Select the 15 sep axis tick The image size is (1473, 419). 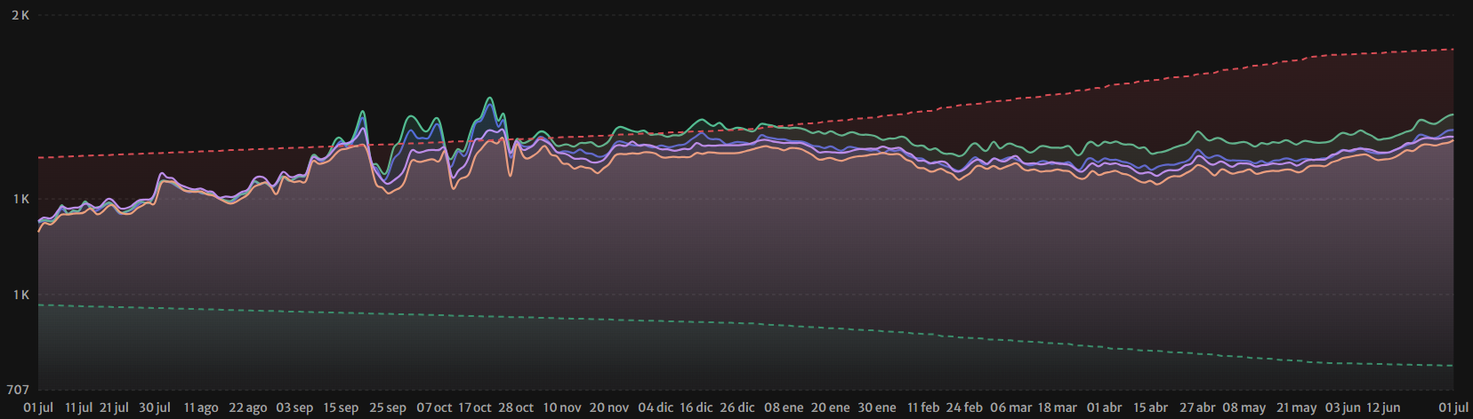point(341,407)
